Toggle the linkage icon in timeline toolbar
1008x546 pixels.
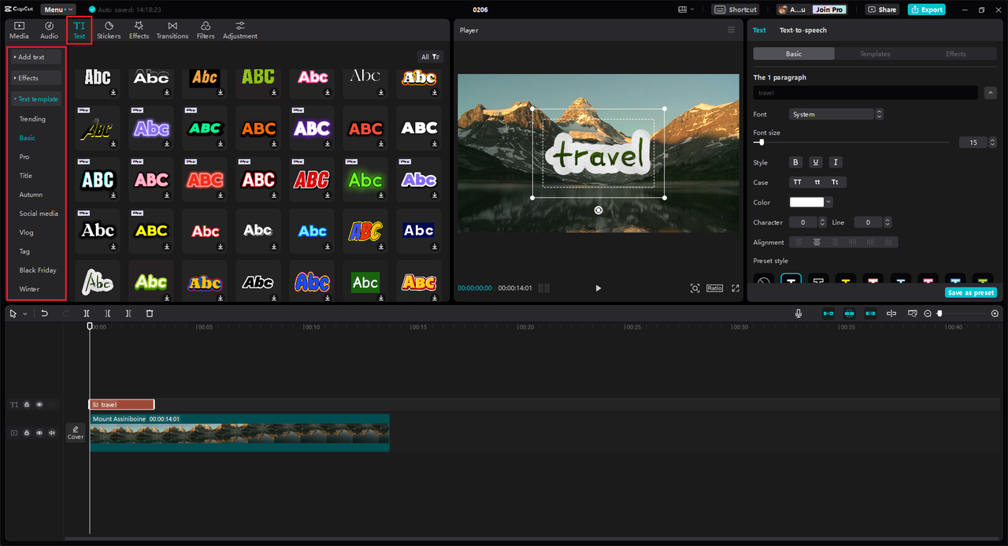pyautogui.click(x=870, y=314)
